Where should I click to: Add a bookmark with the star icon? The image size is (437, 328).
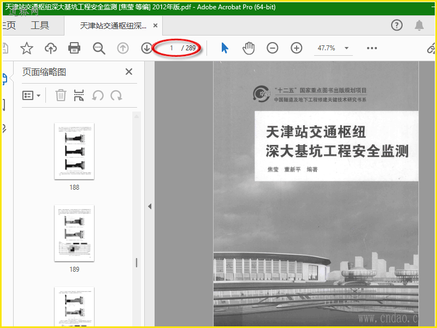(27, 48)
